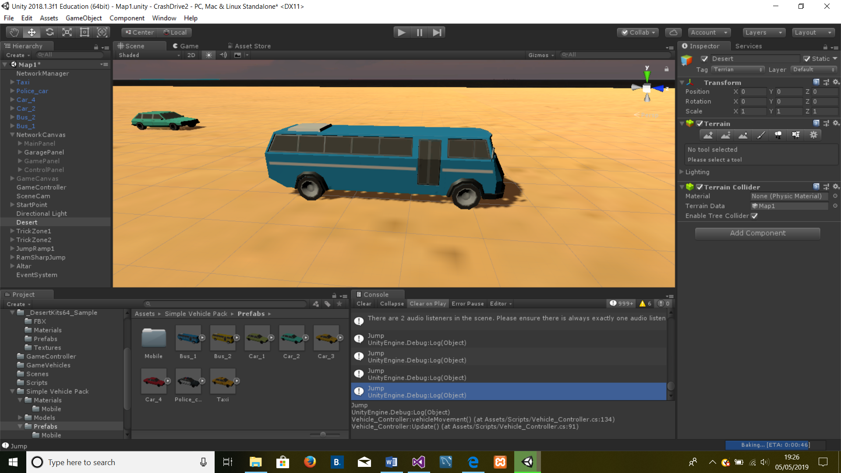The height and width of the screenshot is (473, 841).
Task: Select Place Trees terrain tool
Action: click(x=778, y=135)
